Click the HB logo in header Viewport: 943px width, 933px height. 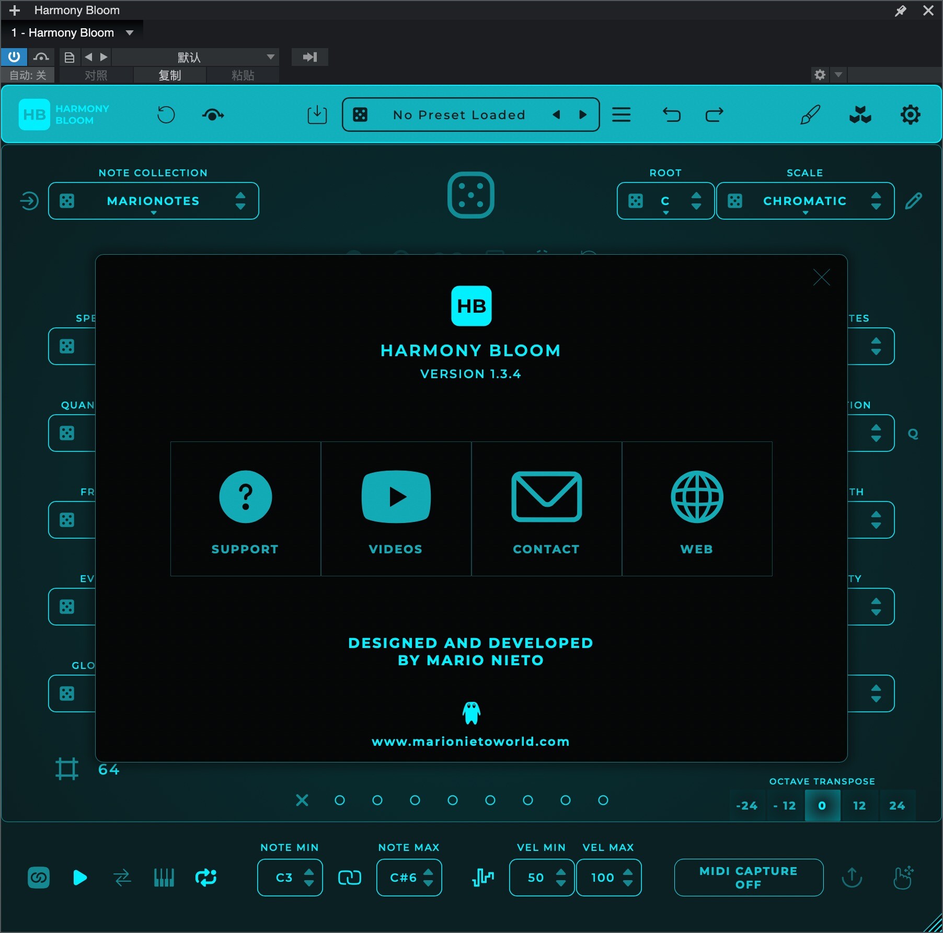coord(34,115)
